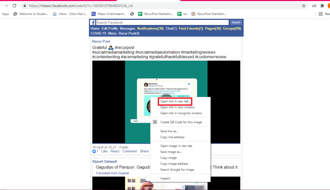
Task: Click React on Recur Post post
Action: pyautogui.click(x=115, y=151)
